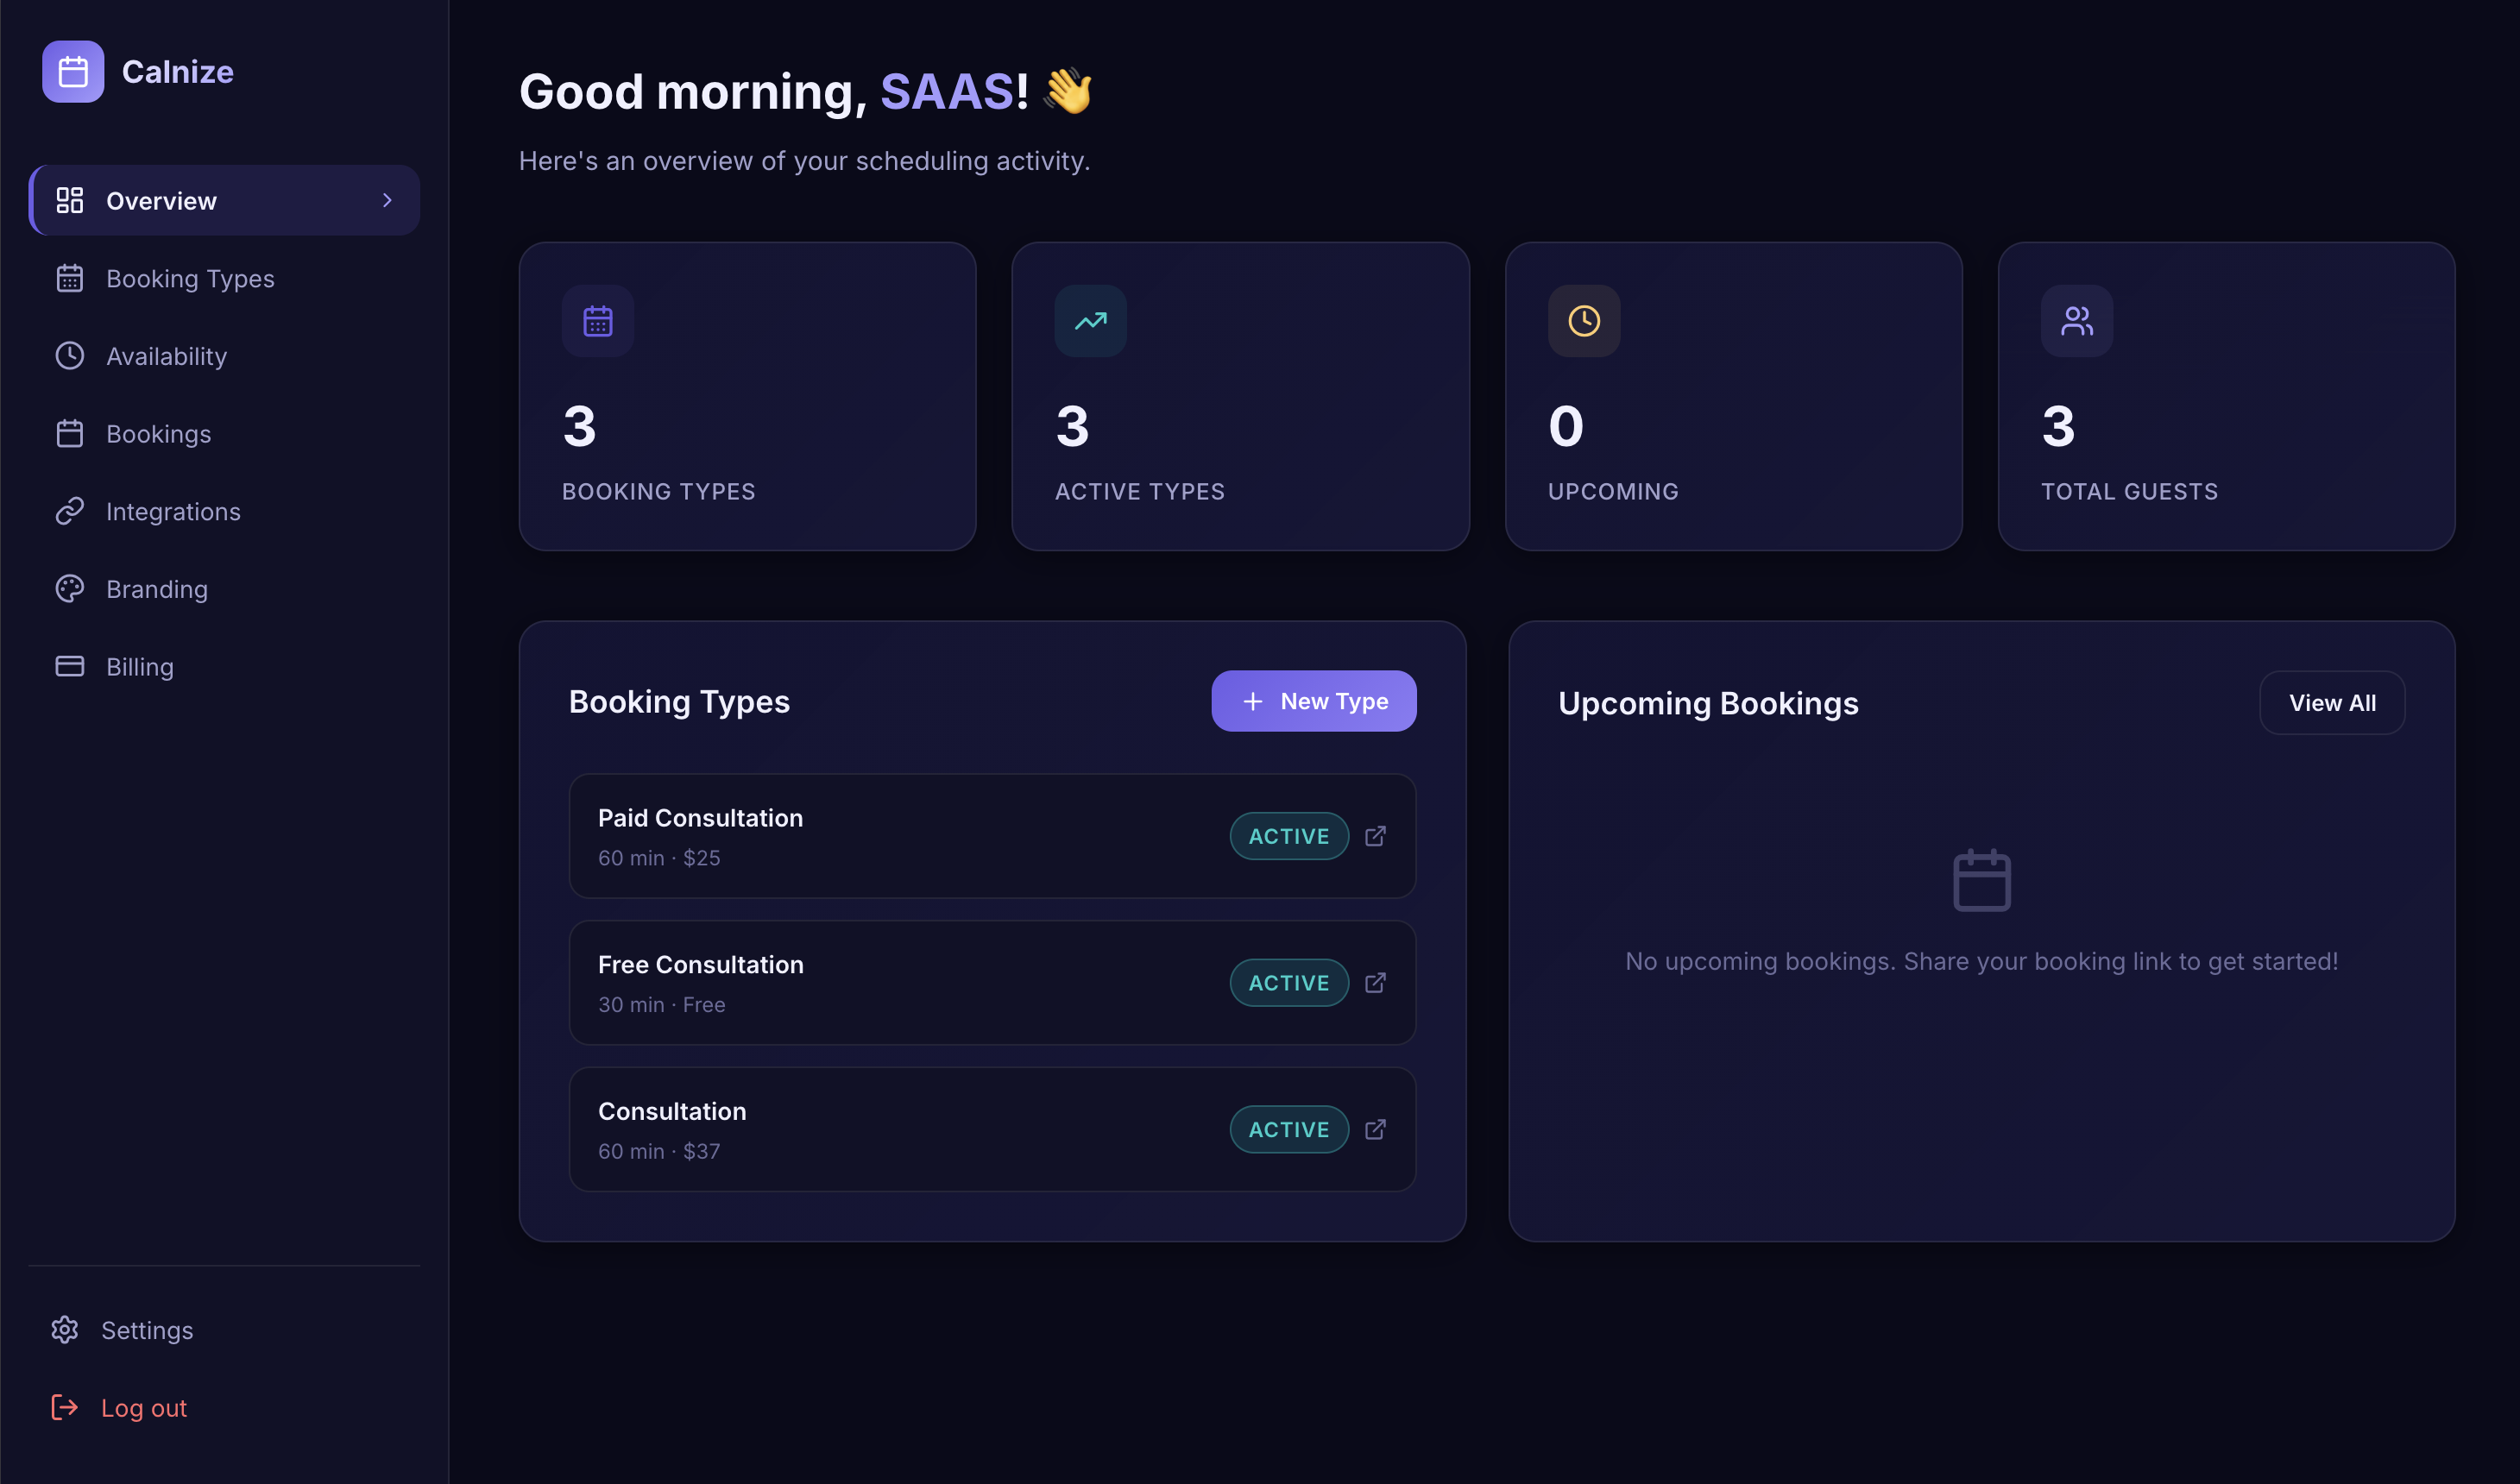Expand the Overview section chevron

[388, 200]
